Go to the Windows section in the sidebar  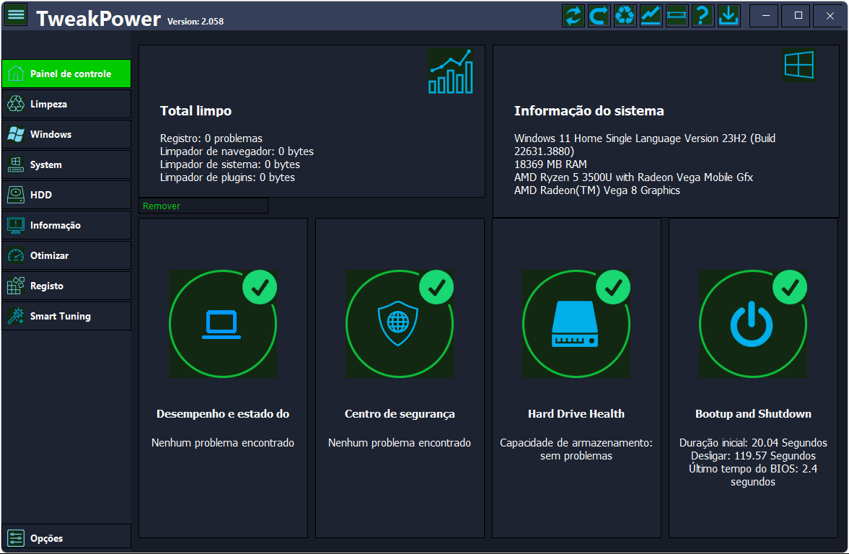click(x=66, y=134)
